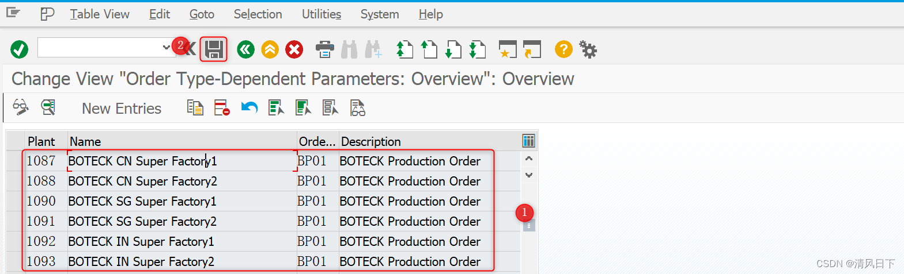Go to First Page icon
The height and width of the screenshot is (274, 904).
[405, 49]
